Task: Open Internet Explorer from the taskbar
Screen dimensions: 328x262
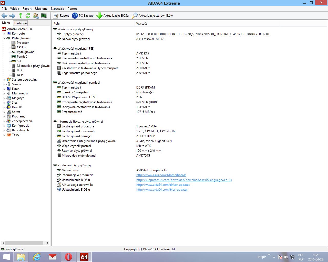Action: [x=37, y=257]
